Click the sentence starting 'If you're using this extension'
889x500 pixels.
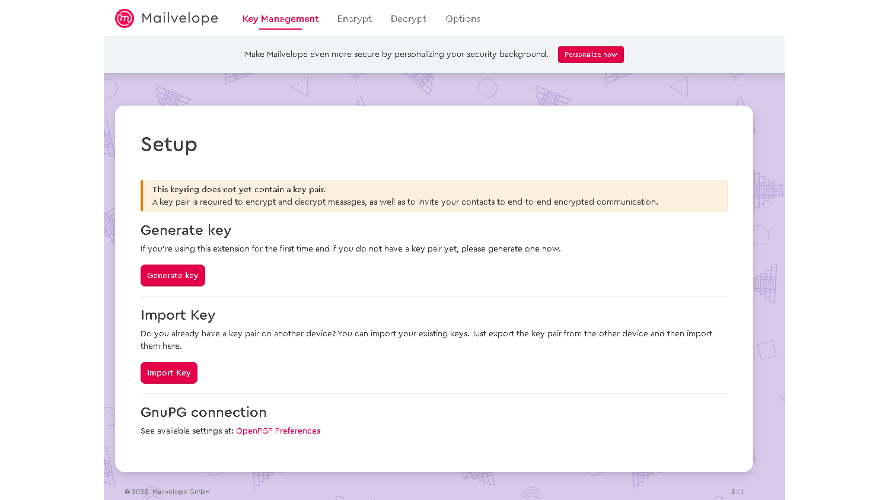pos(350,249)
